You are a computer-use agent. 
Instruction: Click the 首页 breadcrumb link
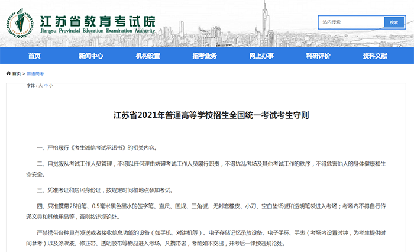[x=17, y=74]
